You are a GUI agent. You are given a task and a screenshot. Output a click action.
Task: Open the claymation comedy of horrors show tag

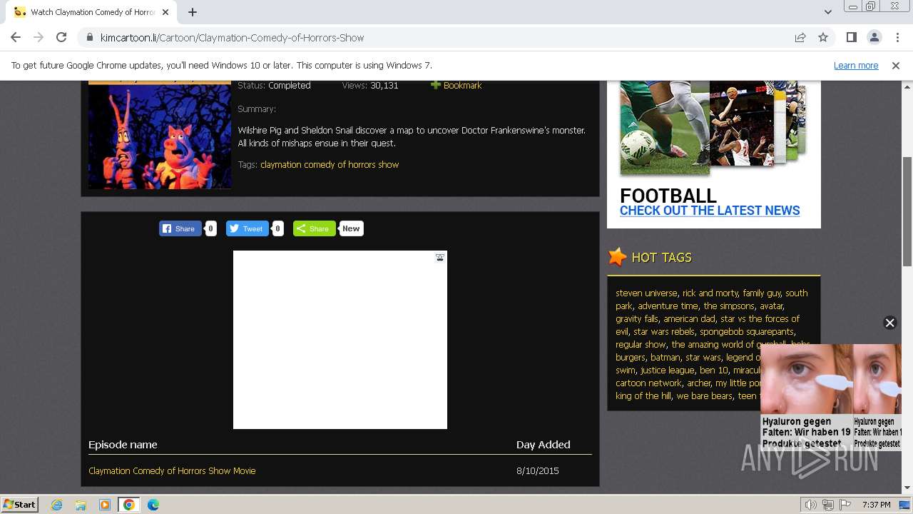tap(330, 164)
